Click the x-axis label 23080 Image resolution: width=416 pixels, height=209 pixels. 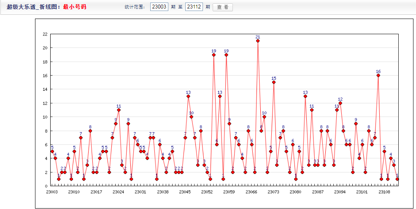pyautogui.click(x=295, y=192)
